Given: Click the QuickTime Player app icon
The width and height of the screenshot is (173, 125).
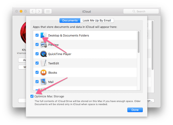Looking at the screenshot, I should (44, 54).
